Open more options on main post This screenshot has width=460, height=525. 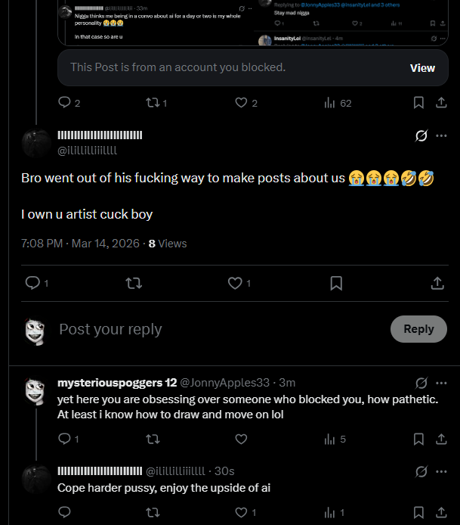[x=441, y=135]
